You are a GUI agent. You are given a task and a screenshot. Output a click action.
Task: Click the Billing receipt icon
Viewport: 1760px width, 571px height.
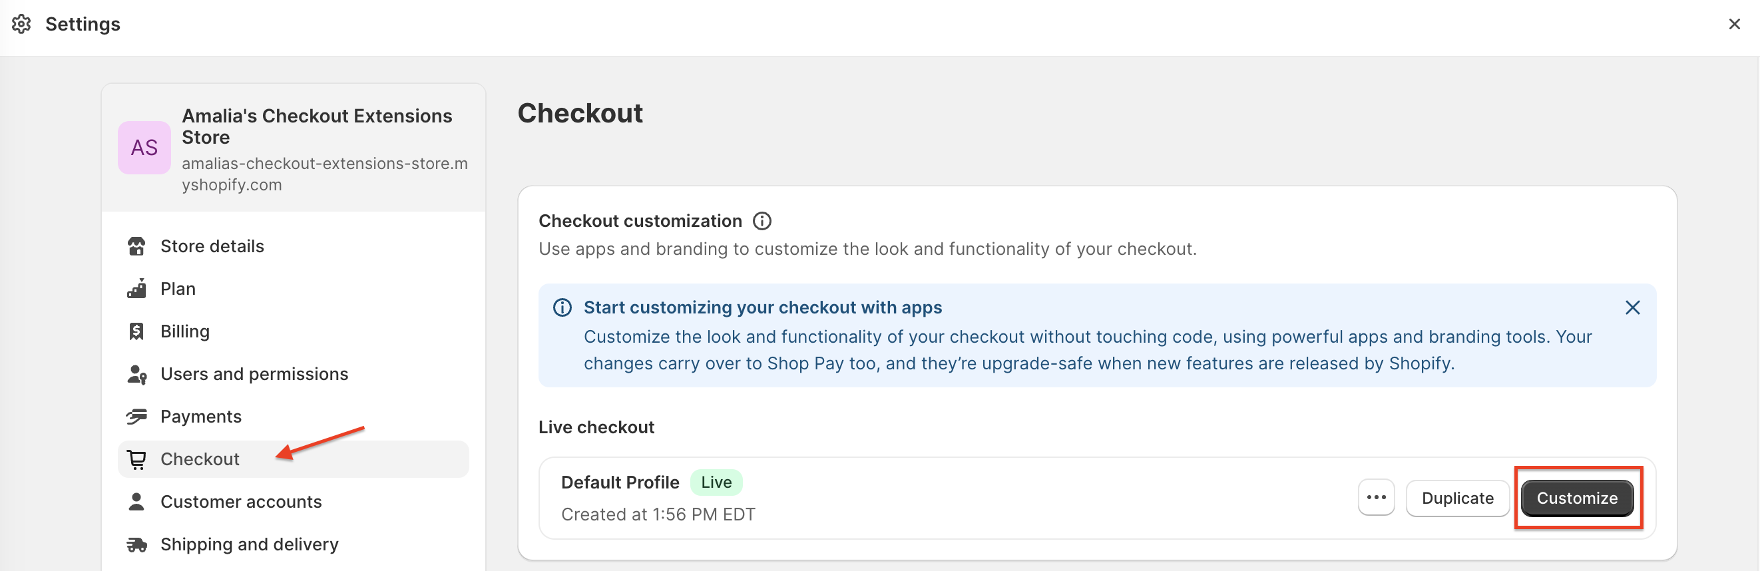click(136, 331)
